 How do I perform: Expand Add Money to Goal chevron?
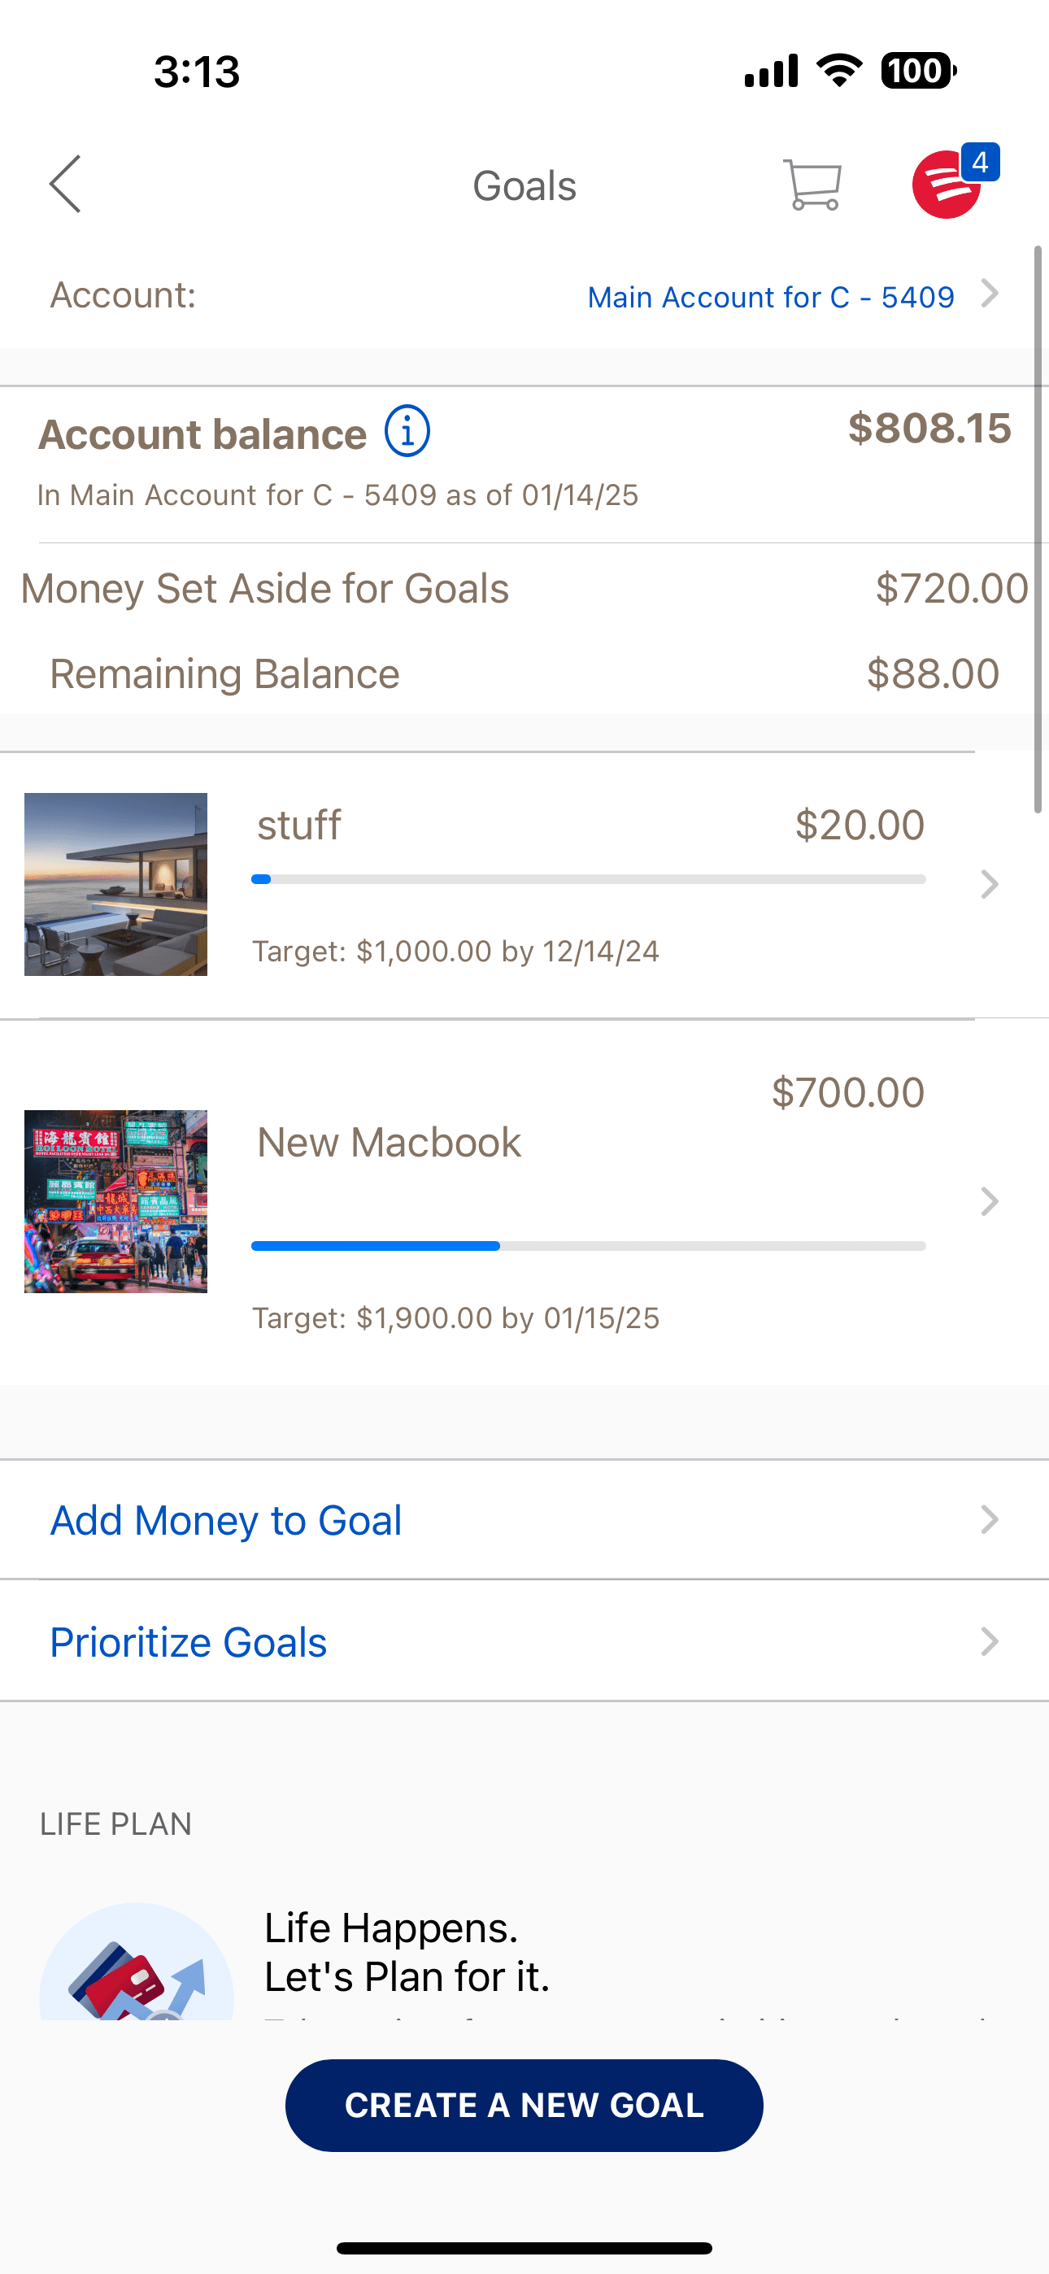click(990, 1519)
